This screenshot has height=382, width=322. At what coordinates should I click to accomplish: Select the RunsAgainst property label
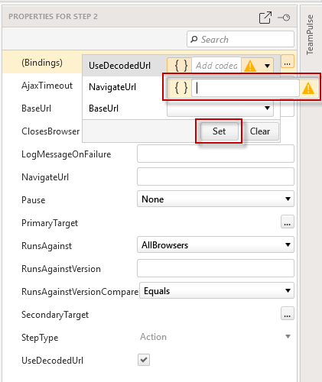[47, 246]
